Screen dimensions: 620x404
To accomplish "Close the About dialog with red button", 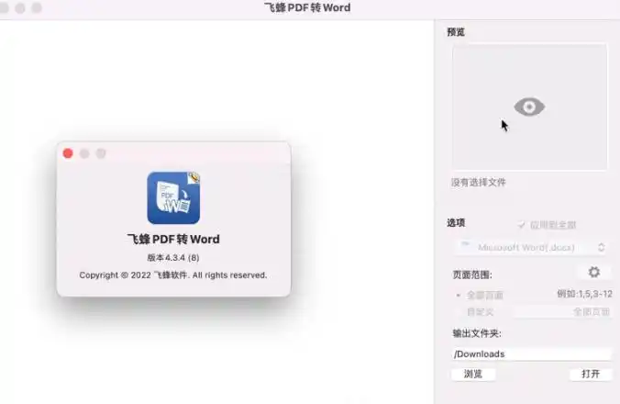I will [68, 153].
